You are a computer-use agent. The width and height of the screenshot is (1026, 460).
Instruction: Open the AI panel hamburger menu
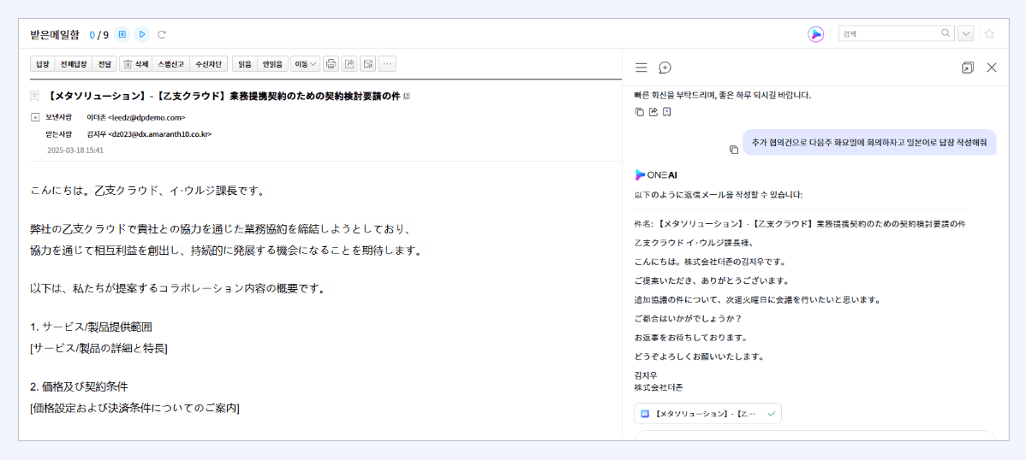[x=641, y=68]
